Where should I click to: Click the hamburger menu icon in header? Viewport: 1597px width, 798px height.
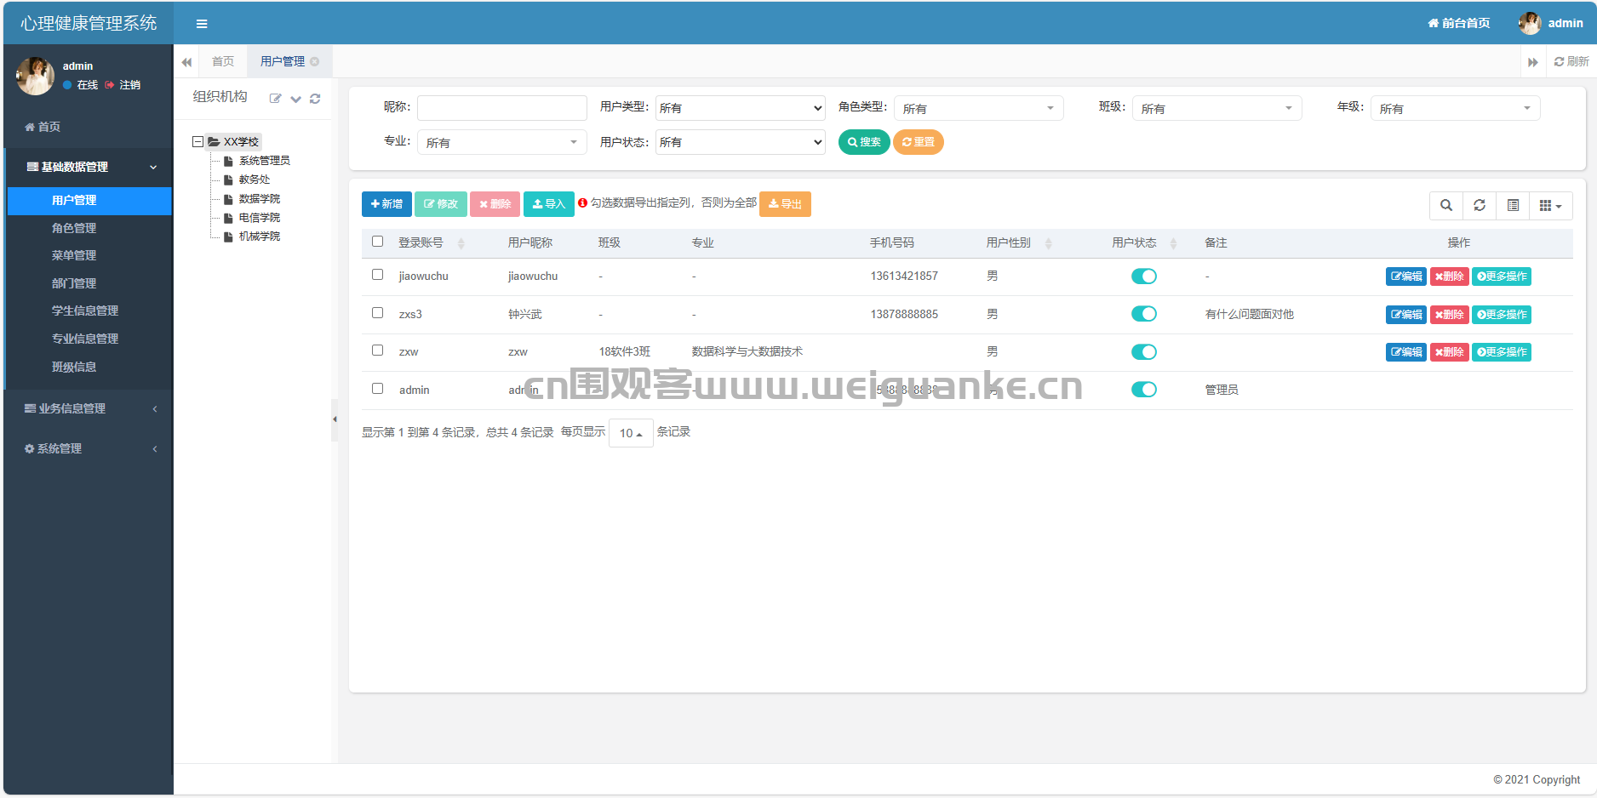point(202,24)
